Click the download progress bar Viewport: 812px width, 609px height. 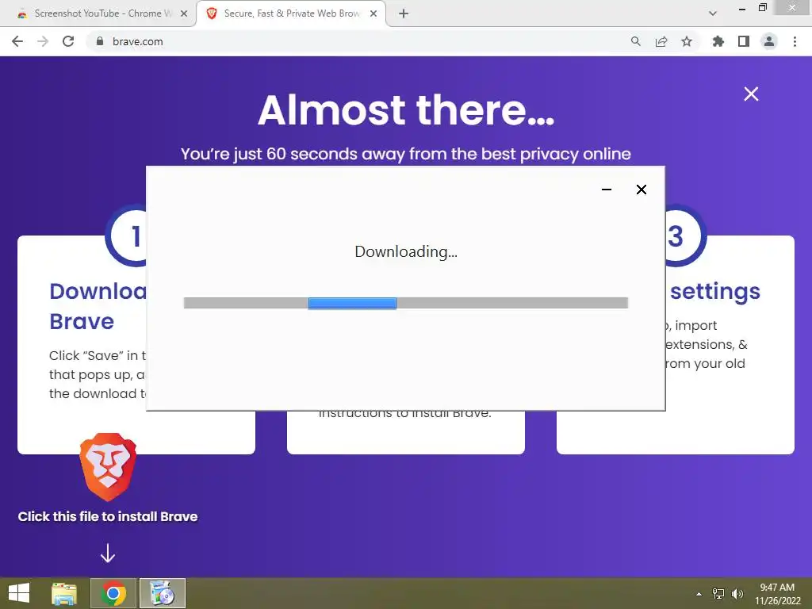point(406,303)
